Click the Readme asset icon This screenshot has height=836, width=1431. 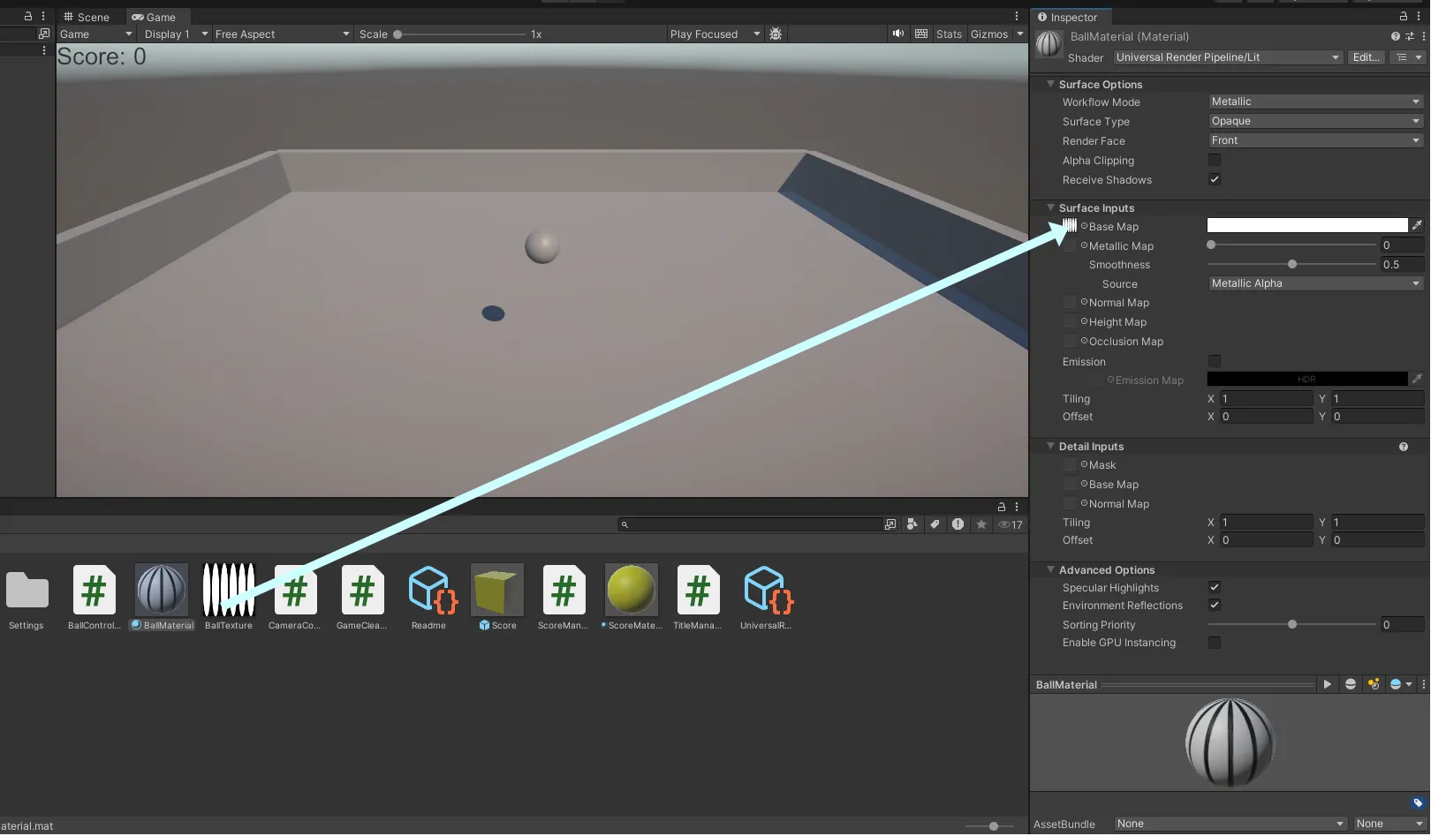pos(430,590)
